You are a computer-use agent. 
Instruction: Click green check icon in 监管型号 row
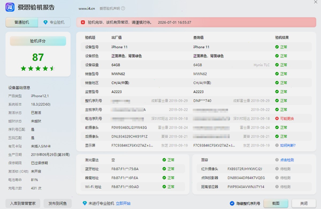(x=277, y=92)
